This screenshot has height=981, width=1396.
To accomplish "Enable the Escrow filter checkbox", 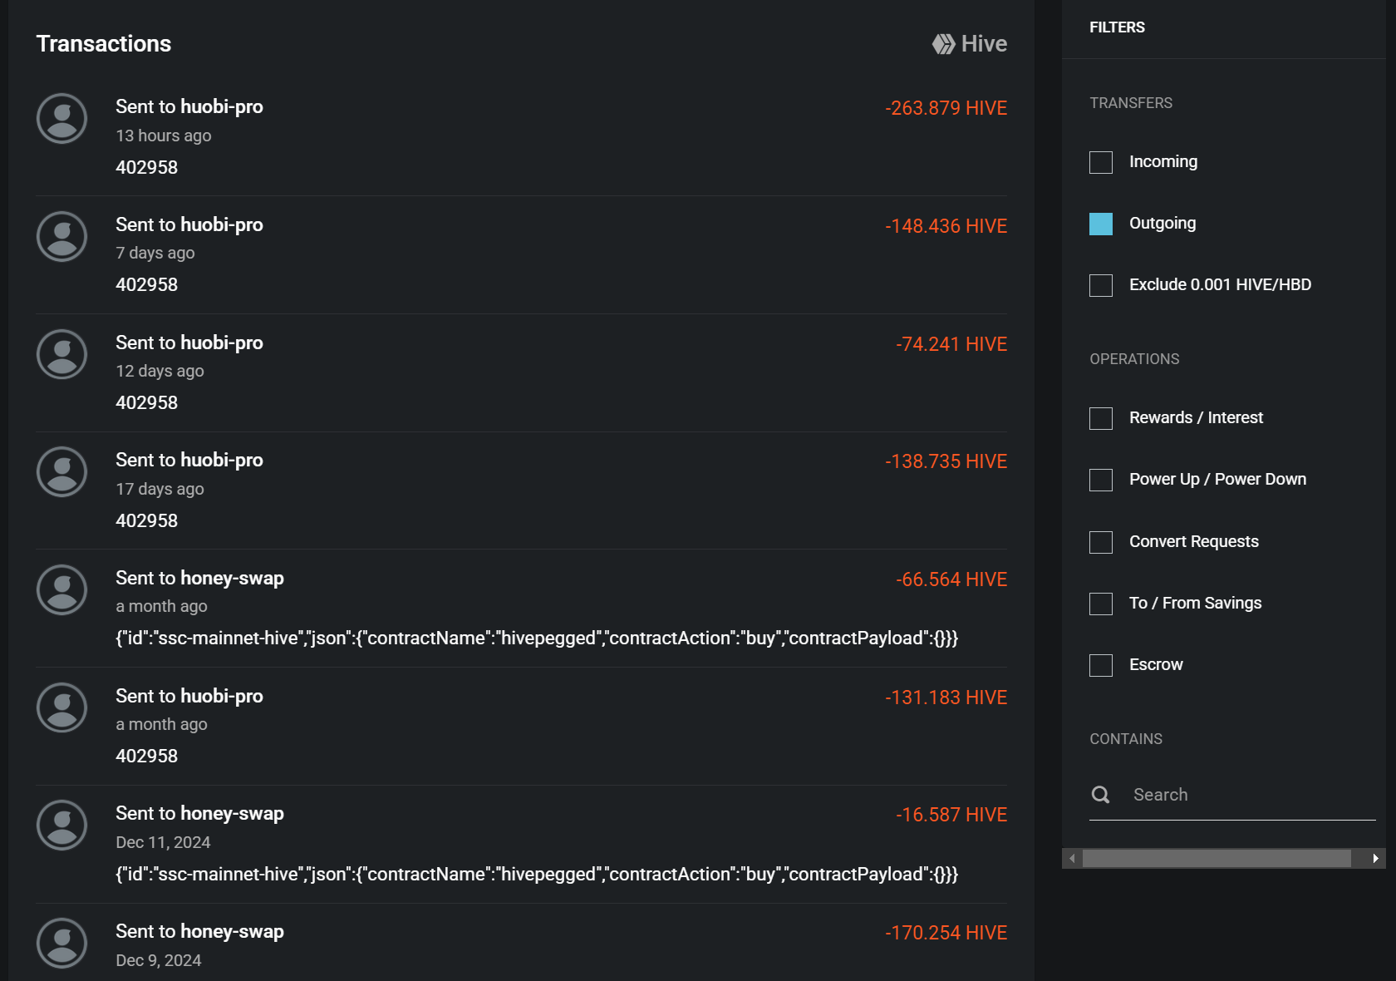I will click(1101, 665).
